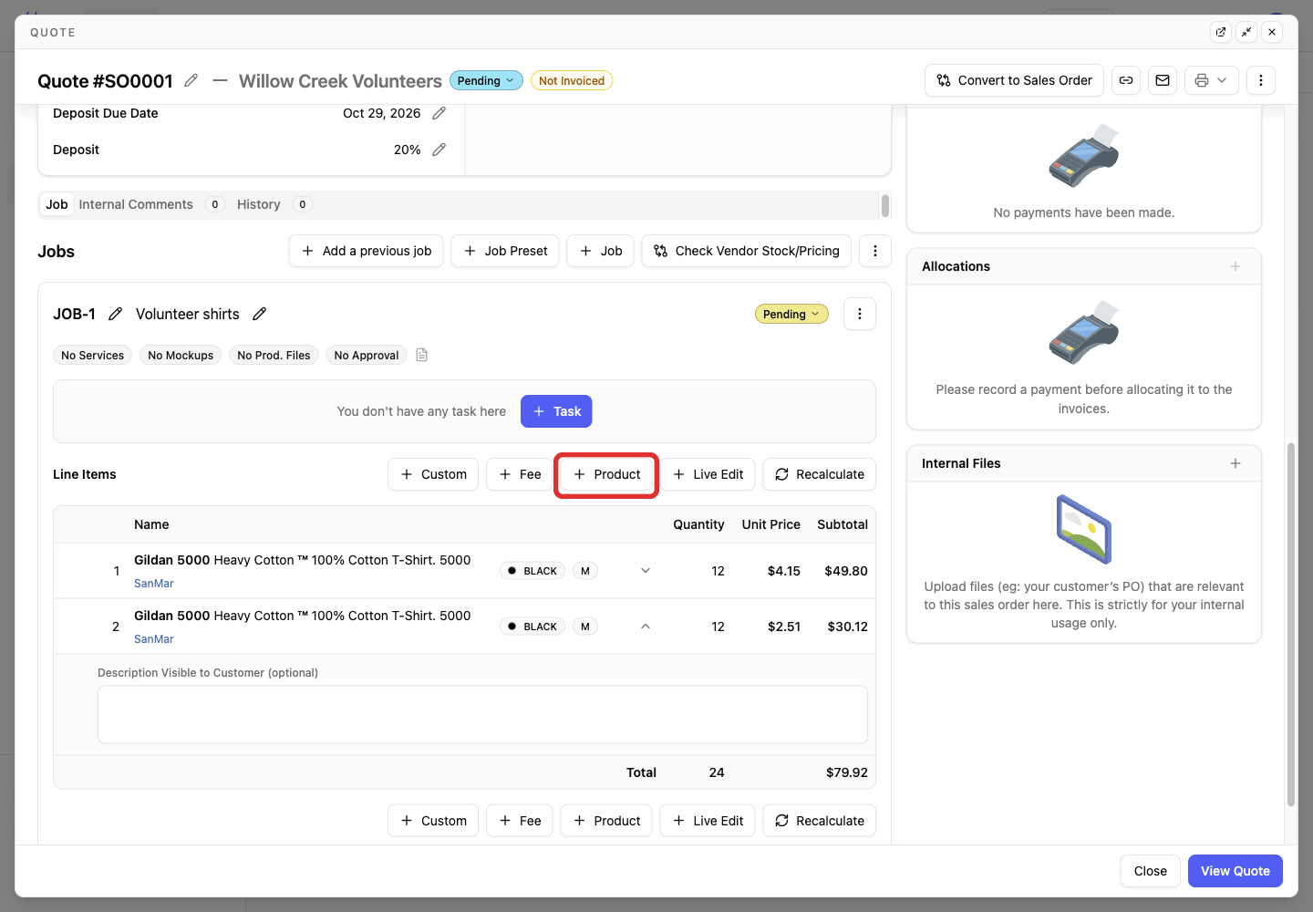Click the BLACK color tag on item 1
The width and height of the screenshot is (1313, 912).
click(532, 571)
